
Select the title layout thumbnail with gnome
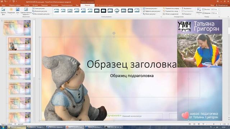[20, 44]
